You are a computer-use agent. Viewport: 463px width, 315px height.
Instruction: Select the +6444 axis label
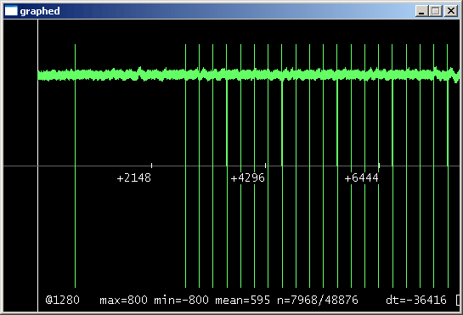[x=362, y=178]
